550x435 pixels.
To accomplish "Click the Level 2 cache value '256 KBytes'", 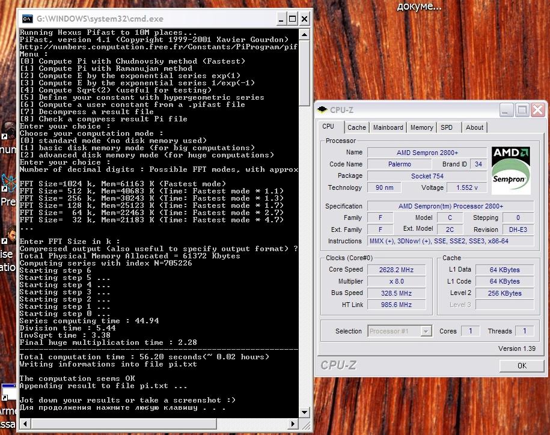I will [504, 293].
